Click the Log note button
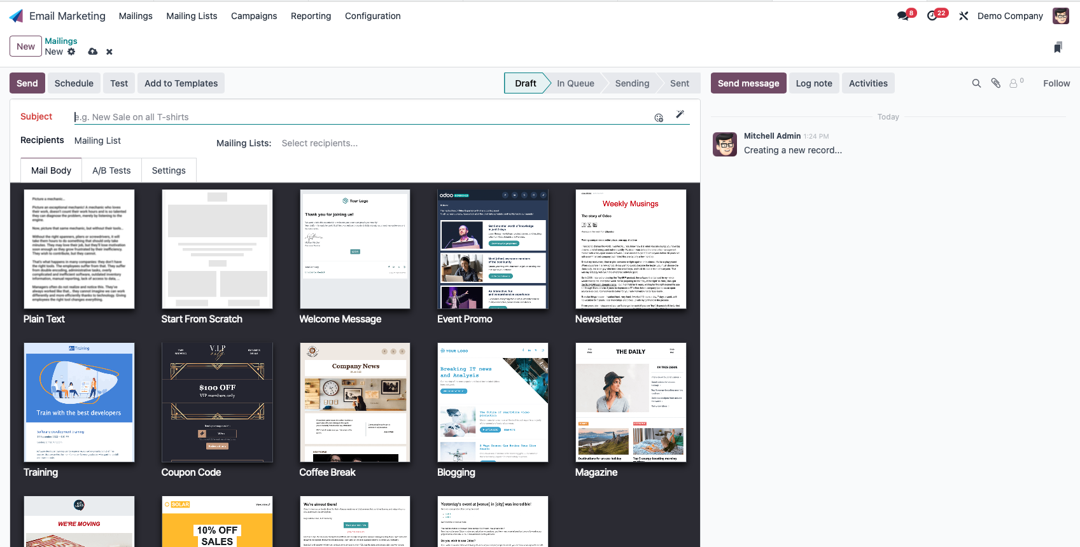Screen dimensions: 1080x547 [814, 83]
